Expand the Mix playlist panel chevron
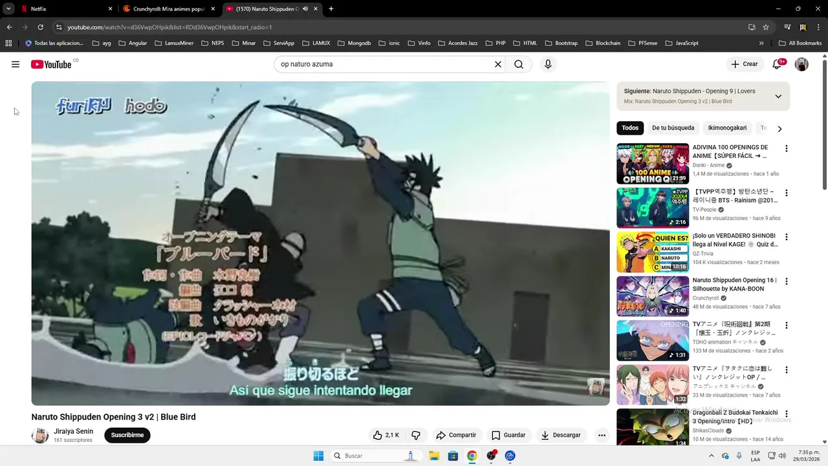 coord(778,96)
